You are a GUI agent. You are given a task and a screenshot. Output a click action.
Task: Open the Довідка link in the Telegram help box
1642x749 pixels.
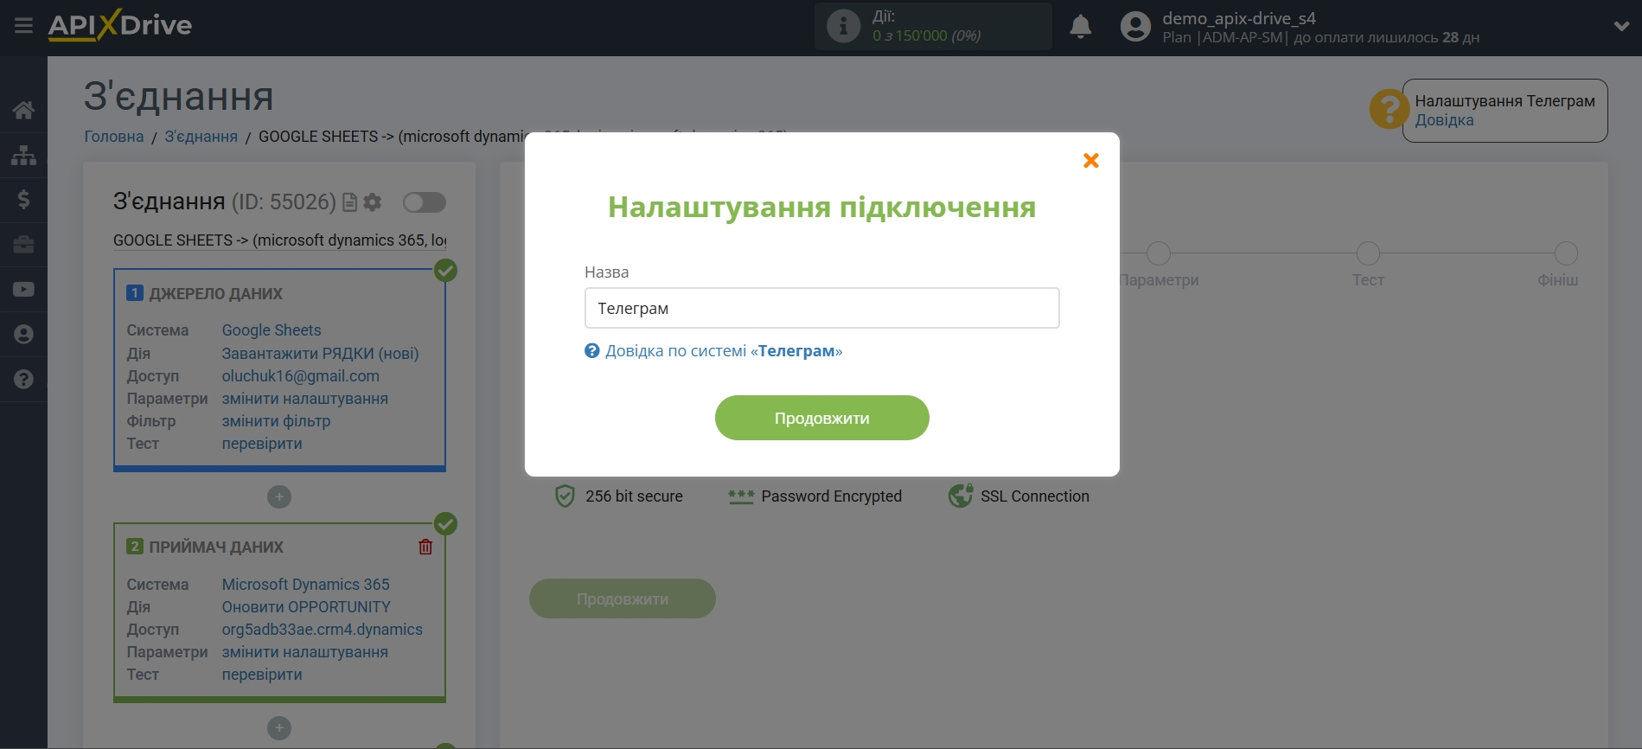[1444, 120]
